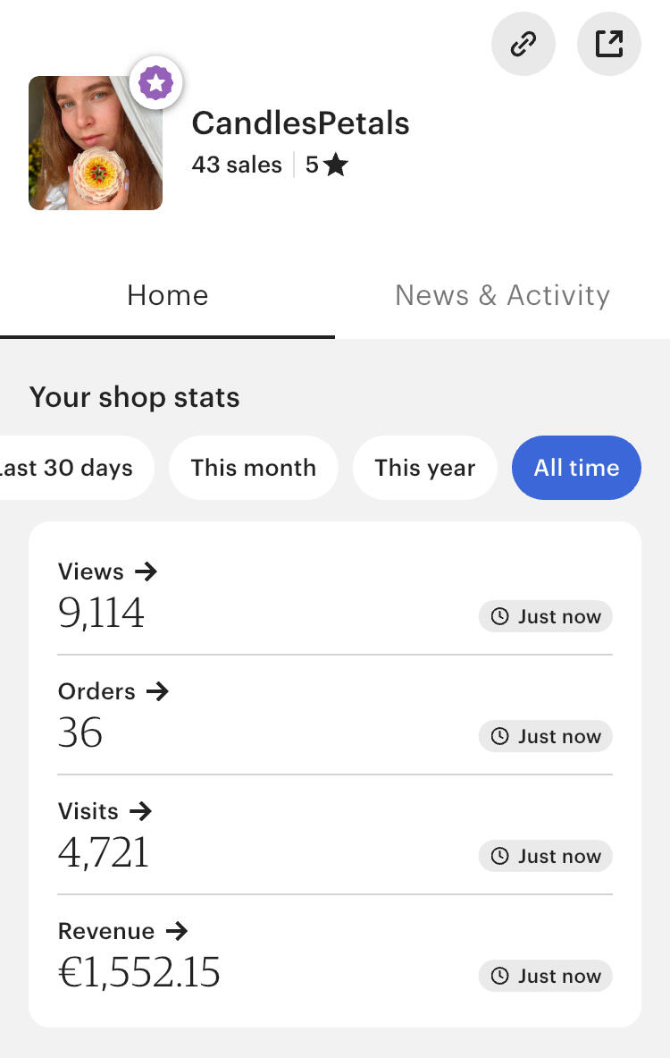Tap the Revenue Just now refresh badge

point(546,976)
